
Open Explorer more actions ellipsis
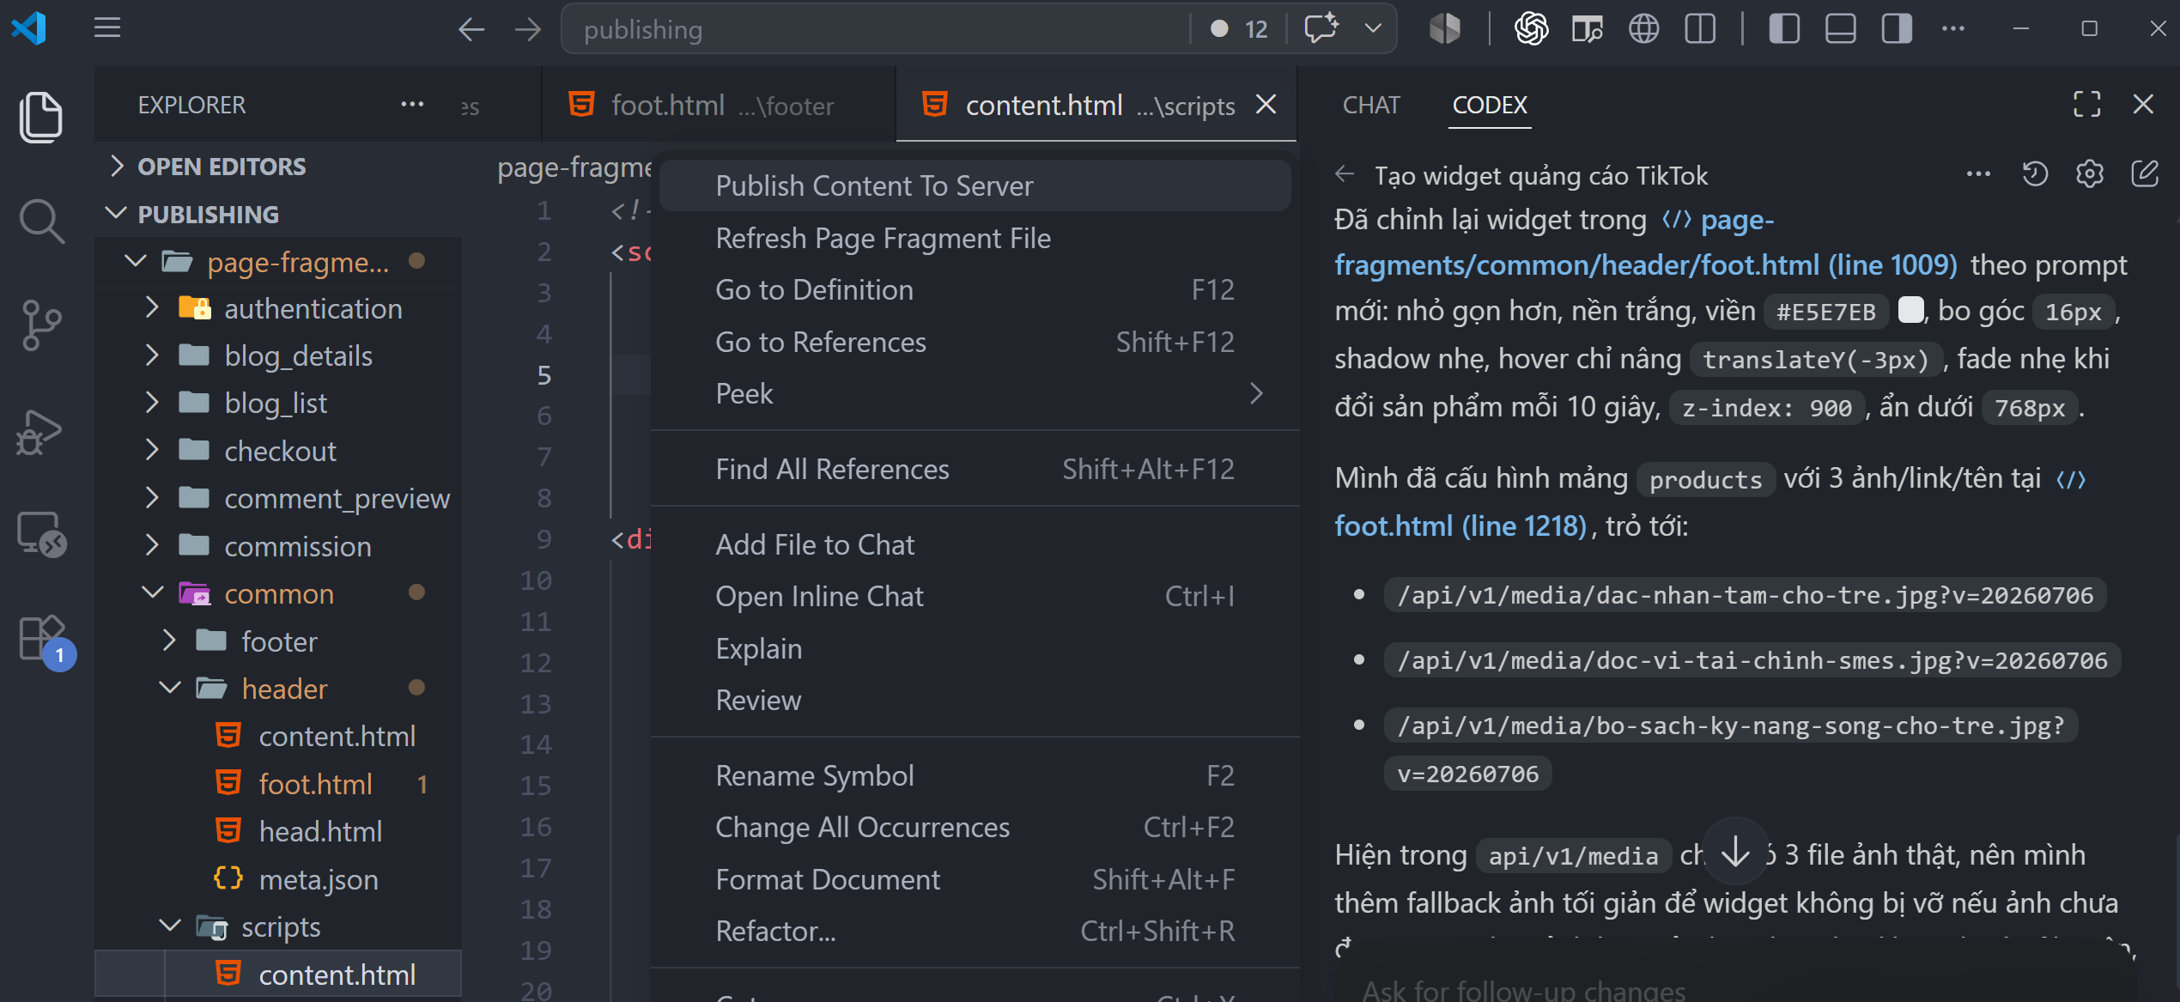(412, 104)
